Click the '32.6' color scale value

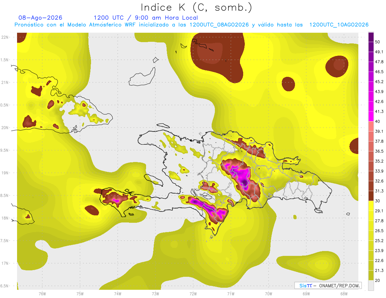coord(379,181)
